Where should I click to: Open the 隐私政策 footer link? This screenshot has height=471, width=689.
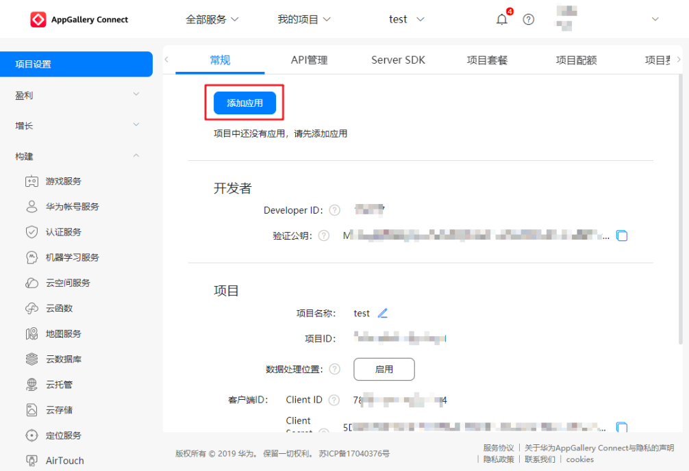(x=499, y=459)
